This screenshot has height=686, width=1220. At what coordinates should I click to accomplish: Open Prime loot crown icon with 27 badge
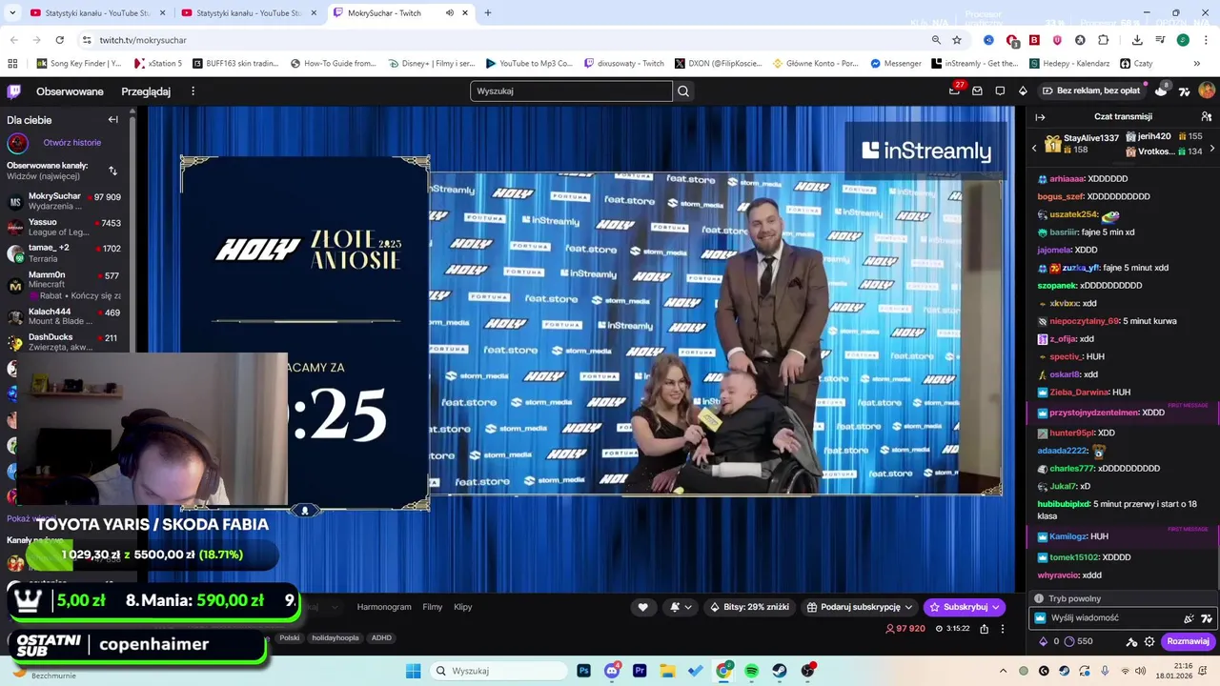click(x=954, y=91)
